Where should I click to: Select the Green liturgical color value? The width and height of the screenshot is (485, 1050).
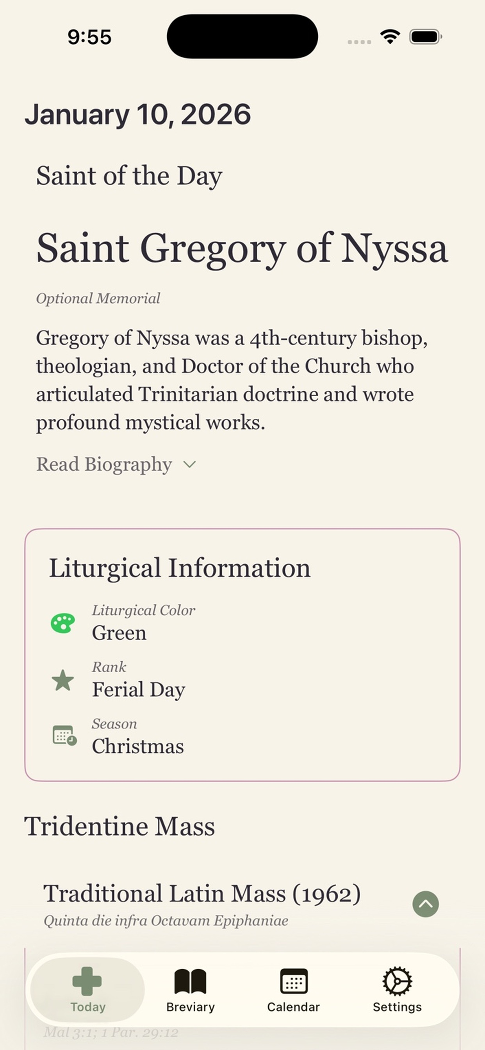click(x=119, y=632)
